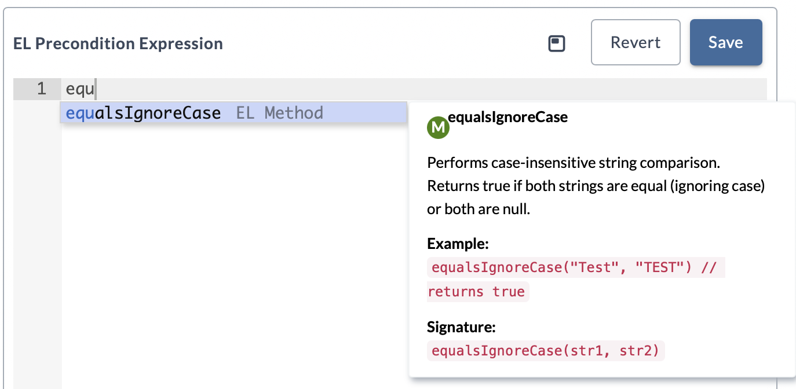Click the expand editor icon beside Revert
This screenshot has width=796, height=389.
point(557,43)
